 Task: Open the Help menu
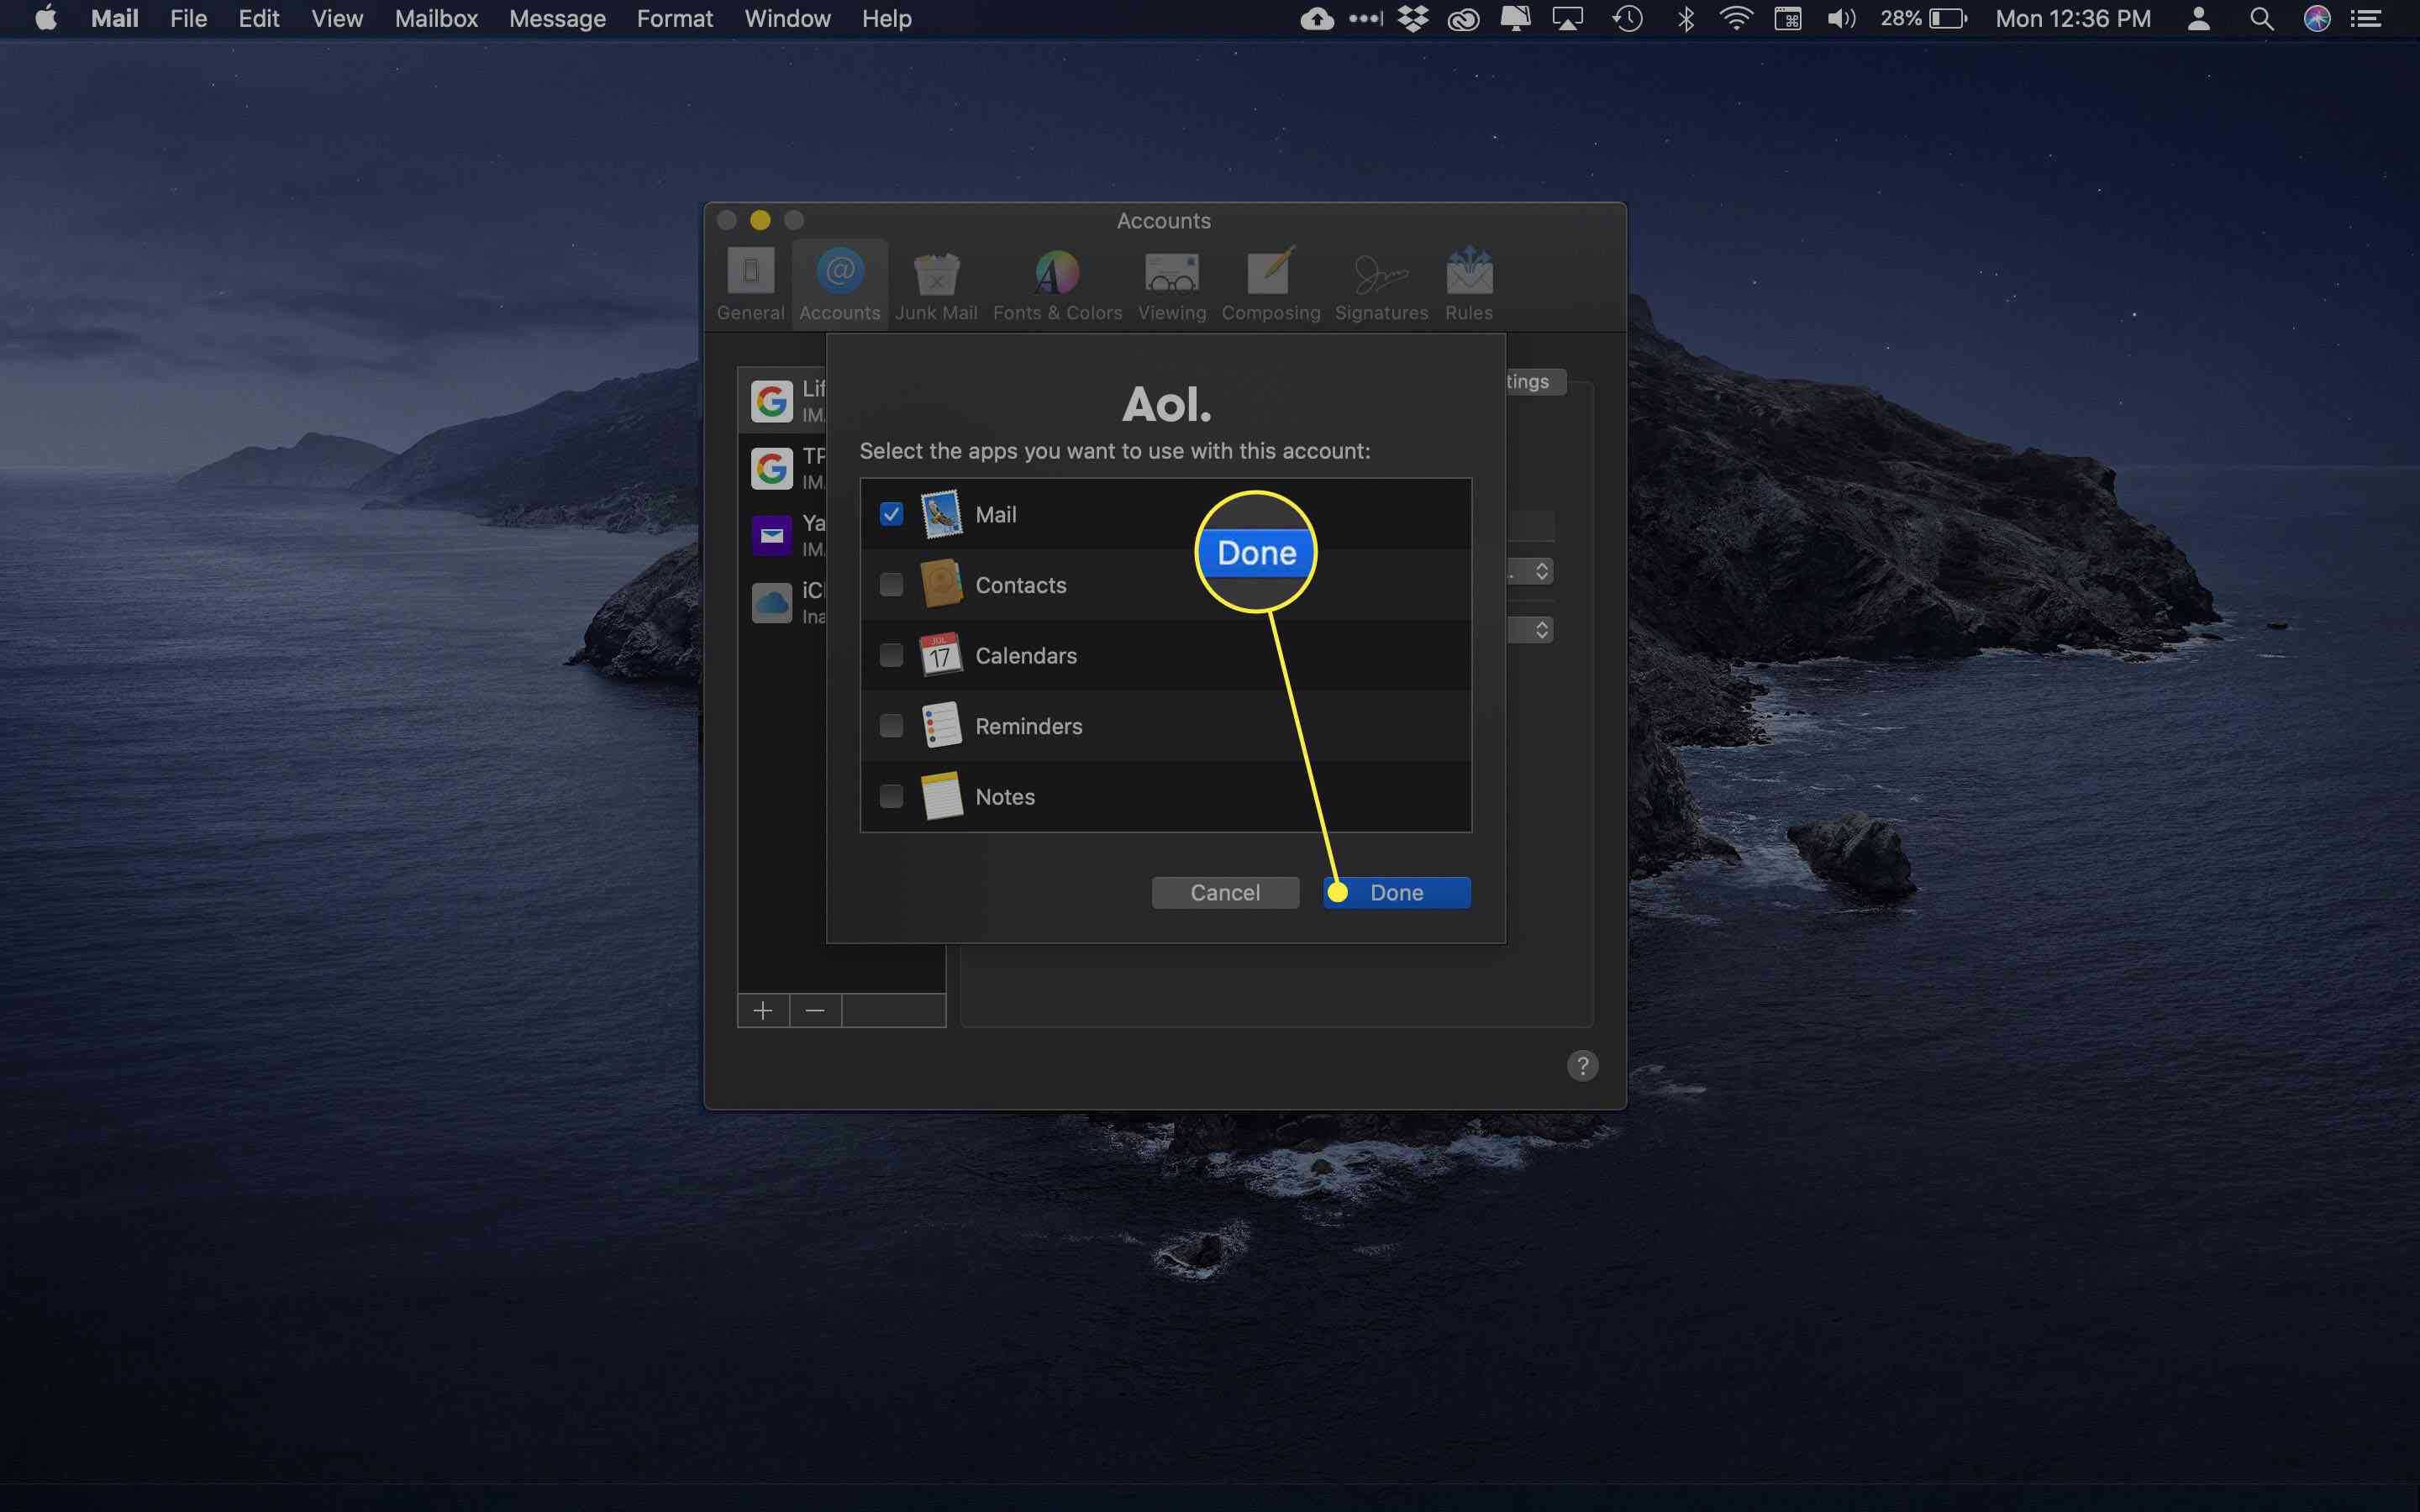[886, 19]
